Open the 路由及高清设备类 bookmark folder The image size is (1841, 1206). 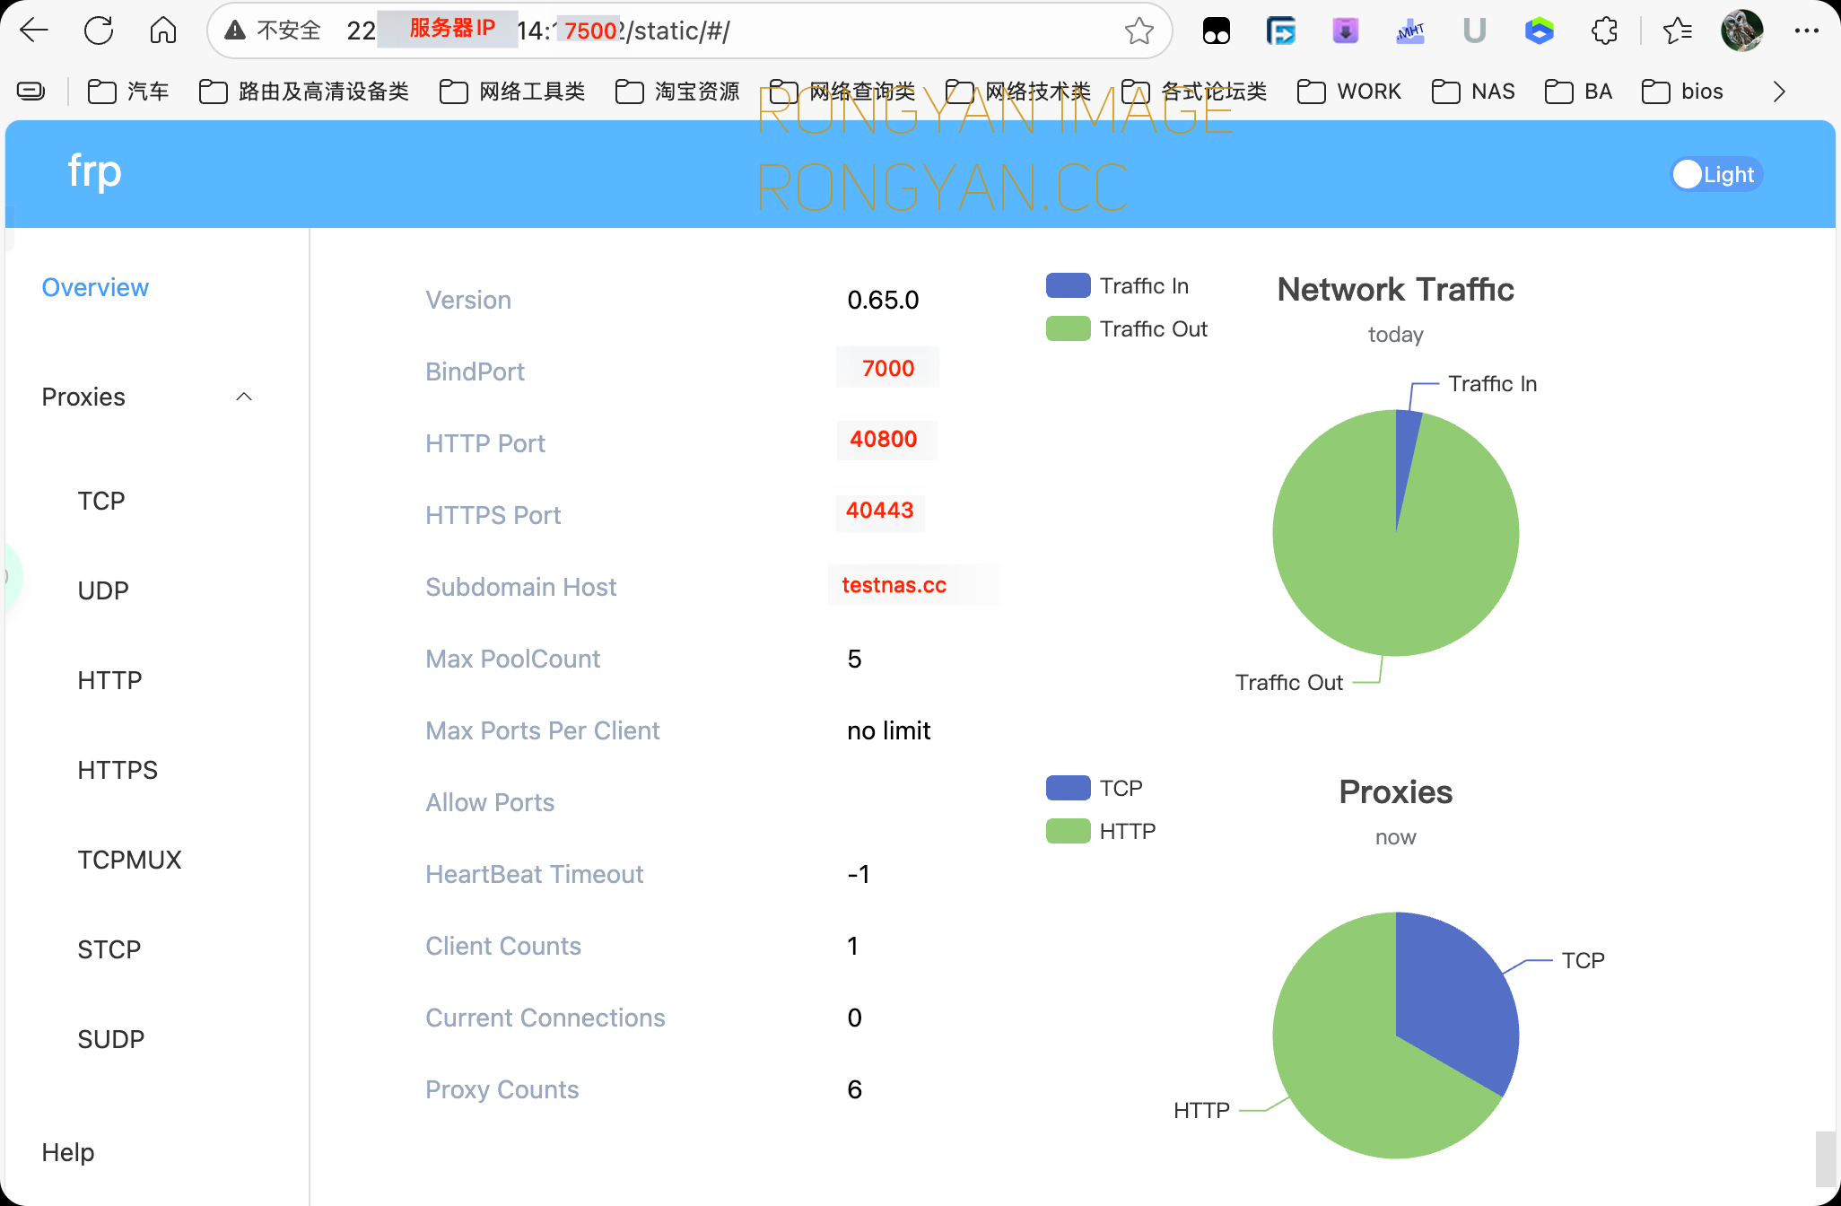point(303,92)
